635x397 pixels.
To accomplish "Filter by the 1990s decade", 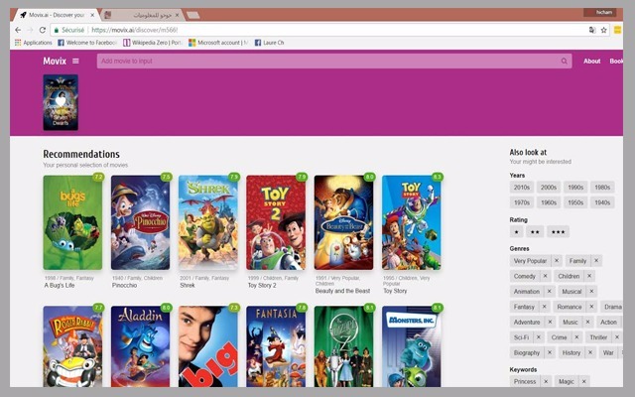I will tap(575, 187).
